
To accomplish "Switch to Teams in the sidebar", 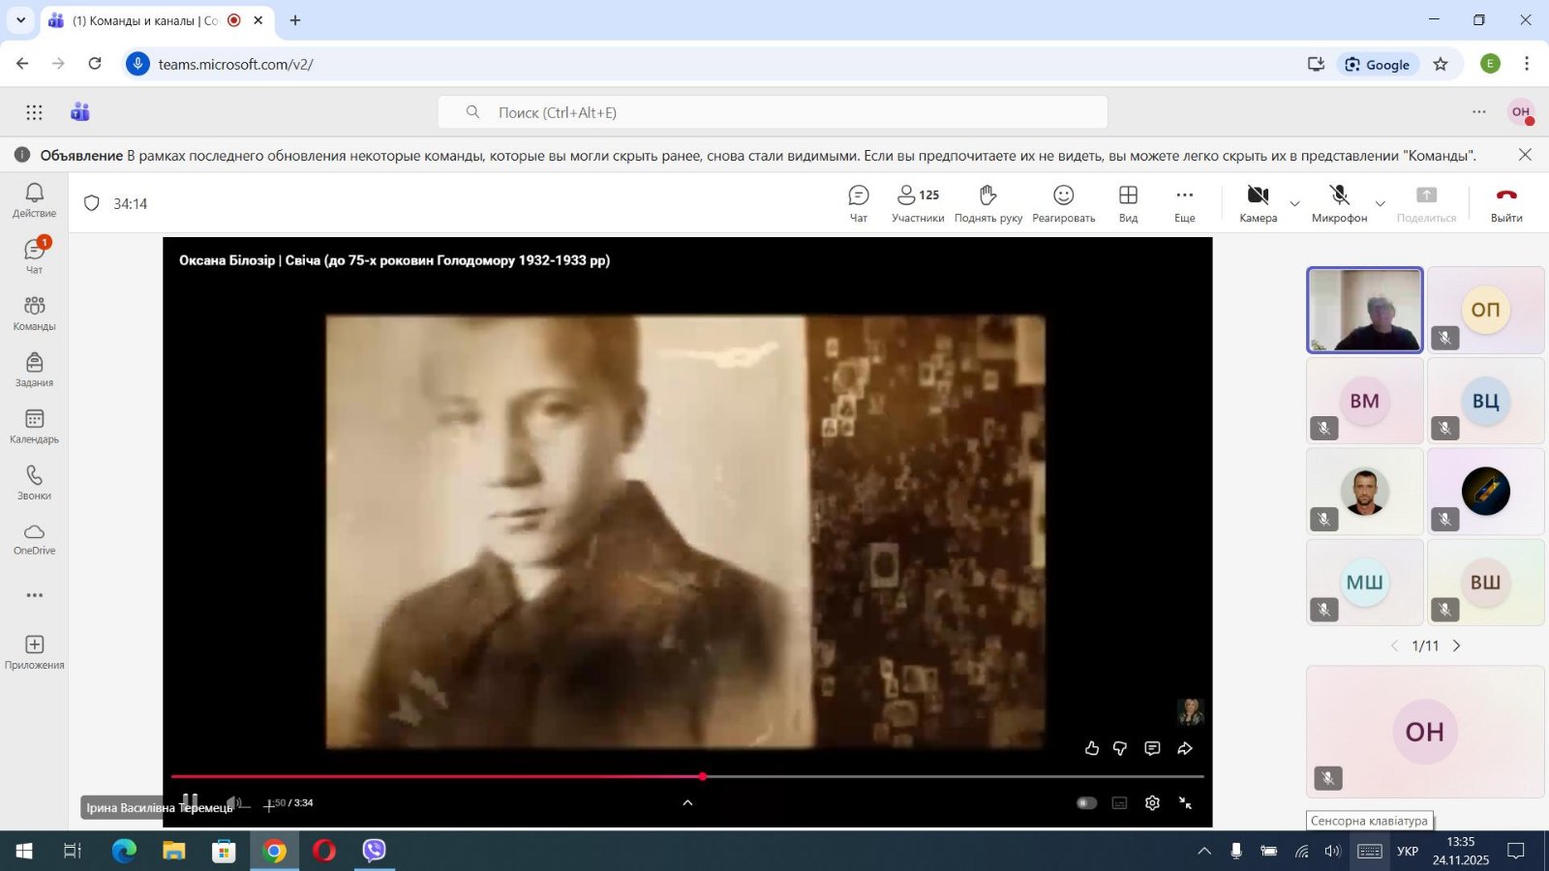I will [x=34, y=313].
